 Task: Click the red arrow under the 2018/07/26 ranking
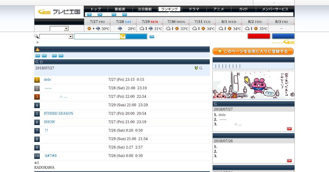[x=289, y=161]
